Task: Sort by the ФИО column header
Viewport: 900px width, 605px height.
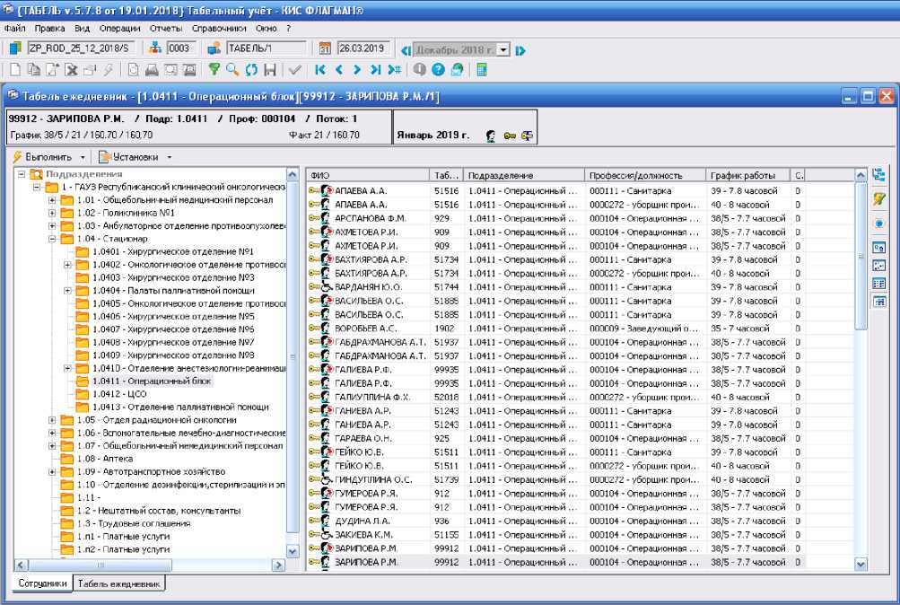Action: pos(368,175)
